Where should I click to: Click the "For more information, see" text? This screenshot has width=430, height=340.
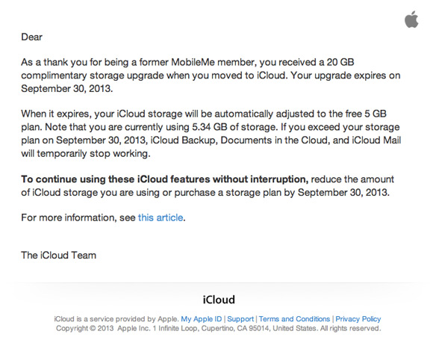click(78, 217)
